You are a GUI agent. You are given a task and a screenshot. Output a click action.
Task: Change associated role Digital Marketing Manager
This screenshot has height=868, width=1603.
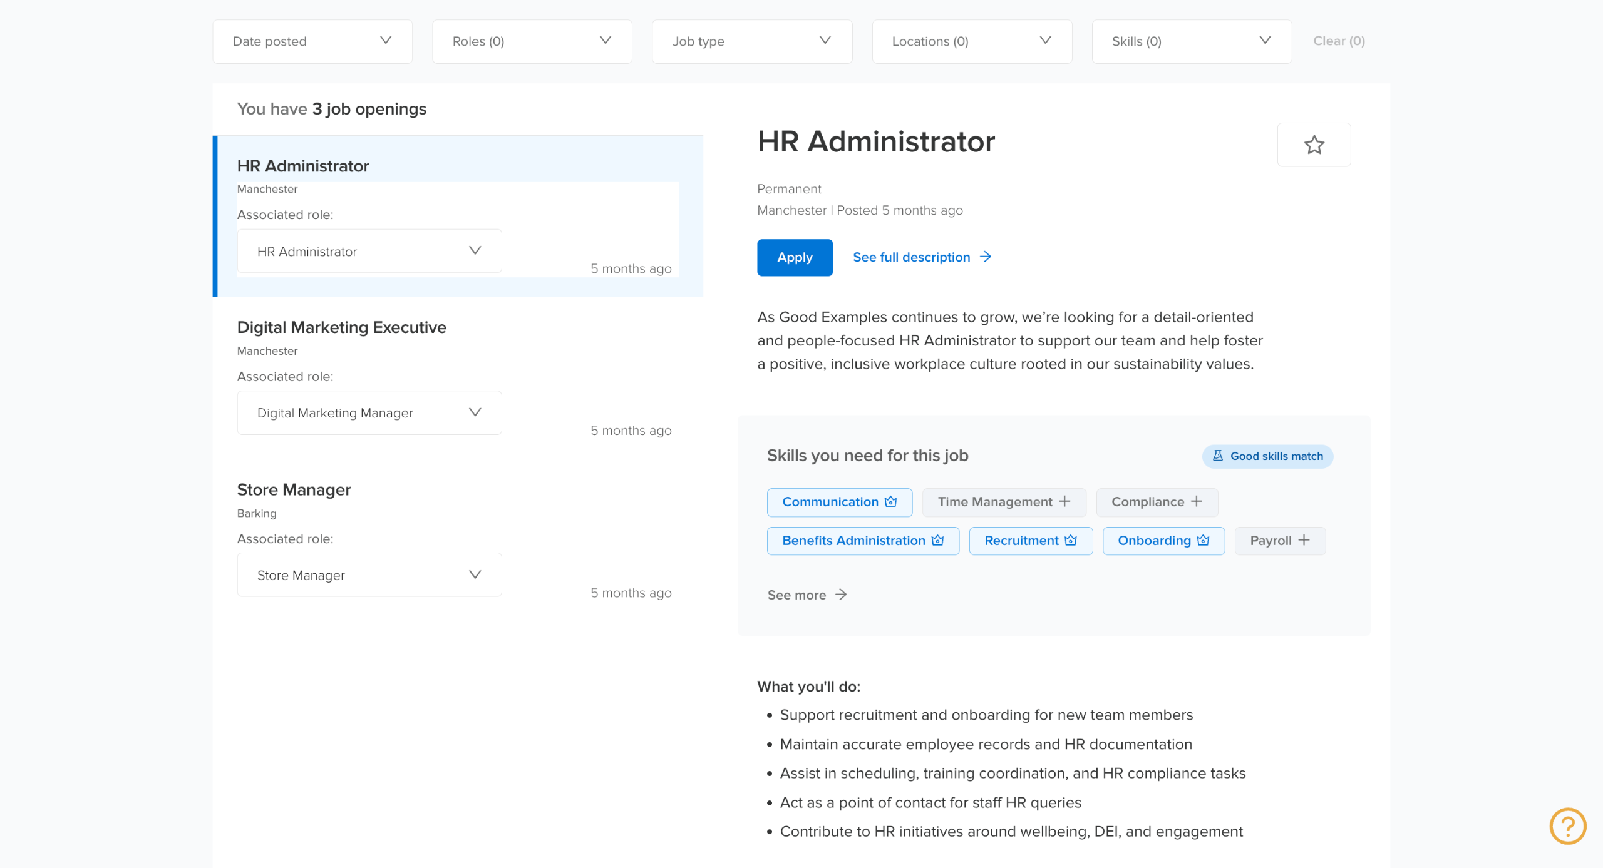coord(369,412)
